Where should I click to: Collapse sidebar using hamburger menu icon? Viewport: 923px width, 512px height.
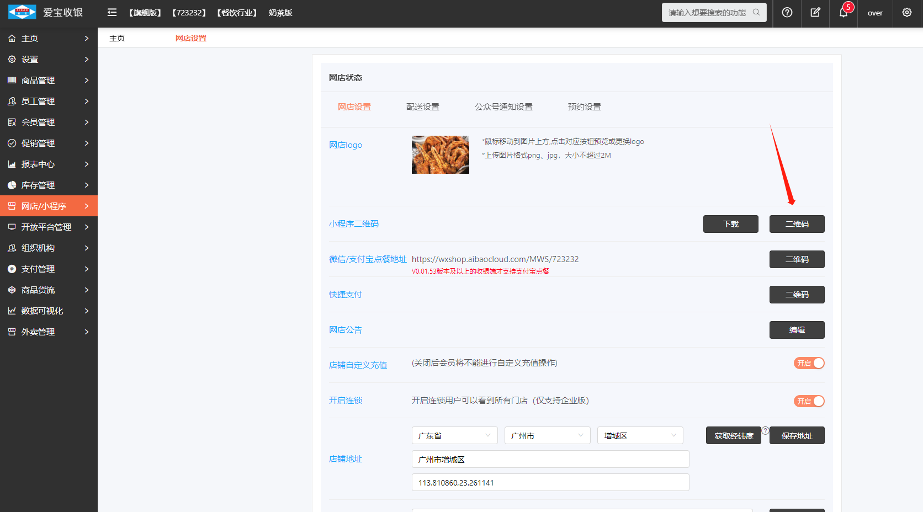(112, 13)
